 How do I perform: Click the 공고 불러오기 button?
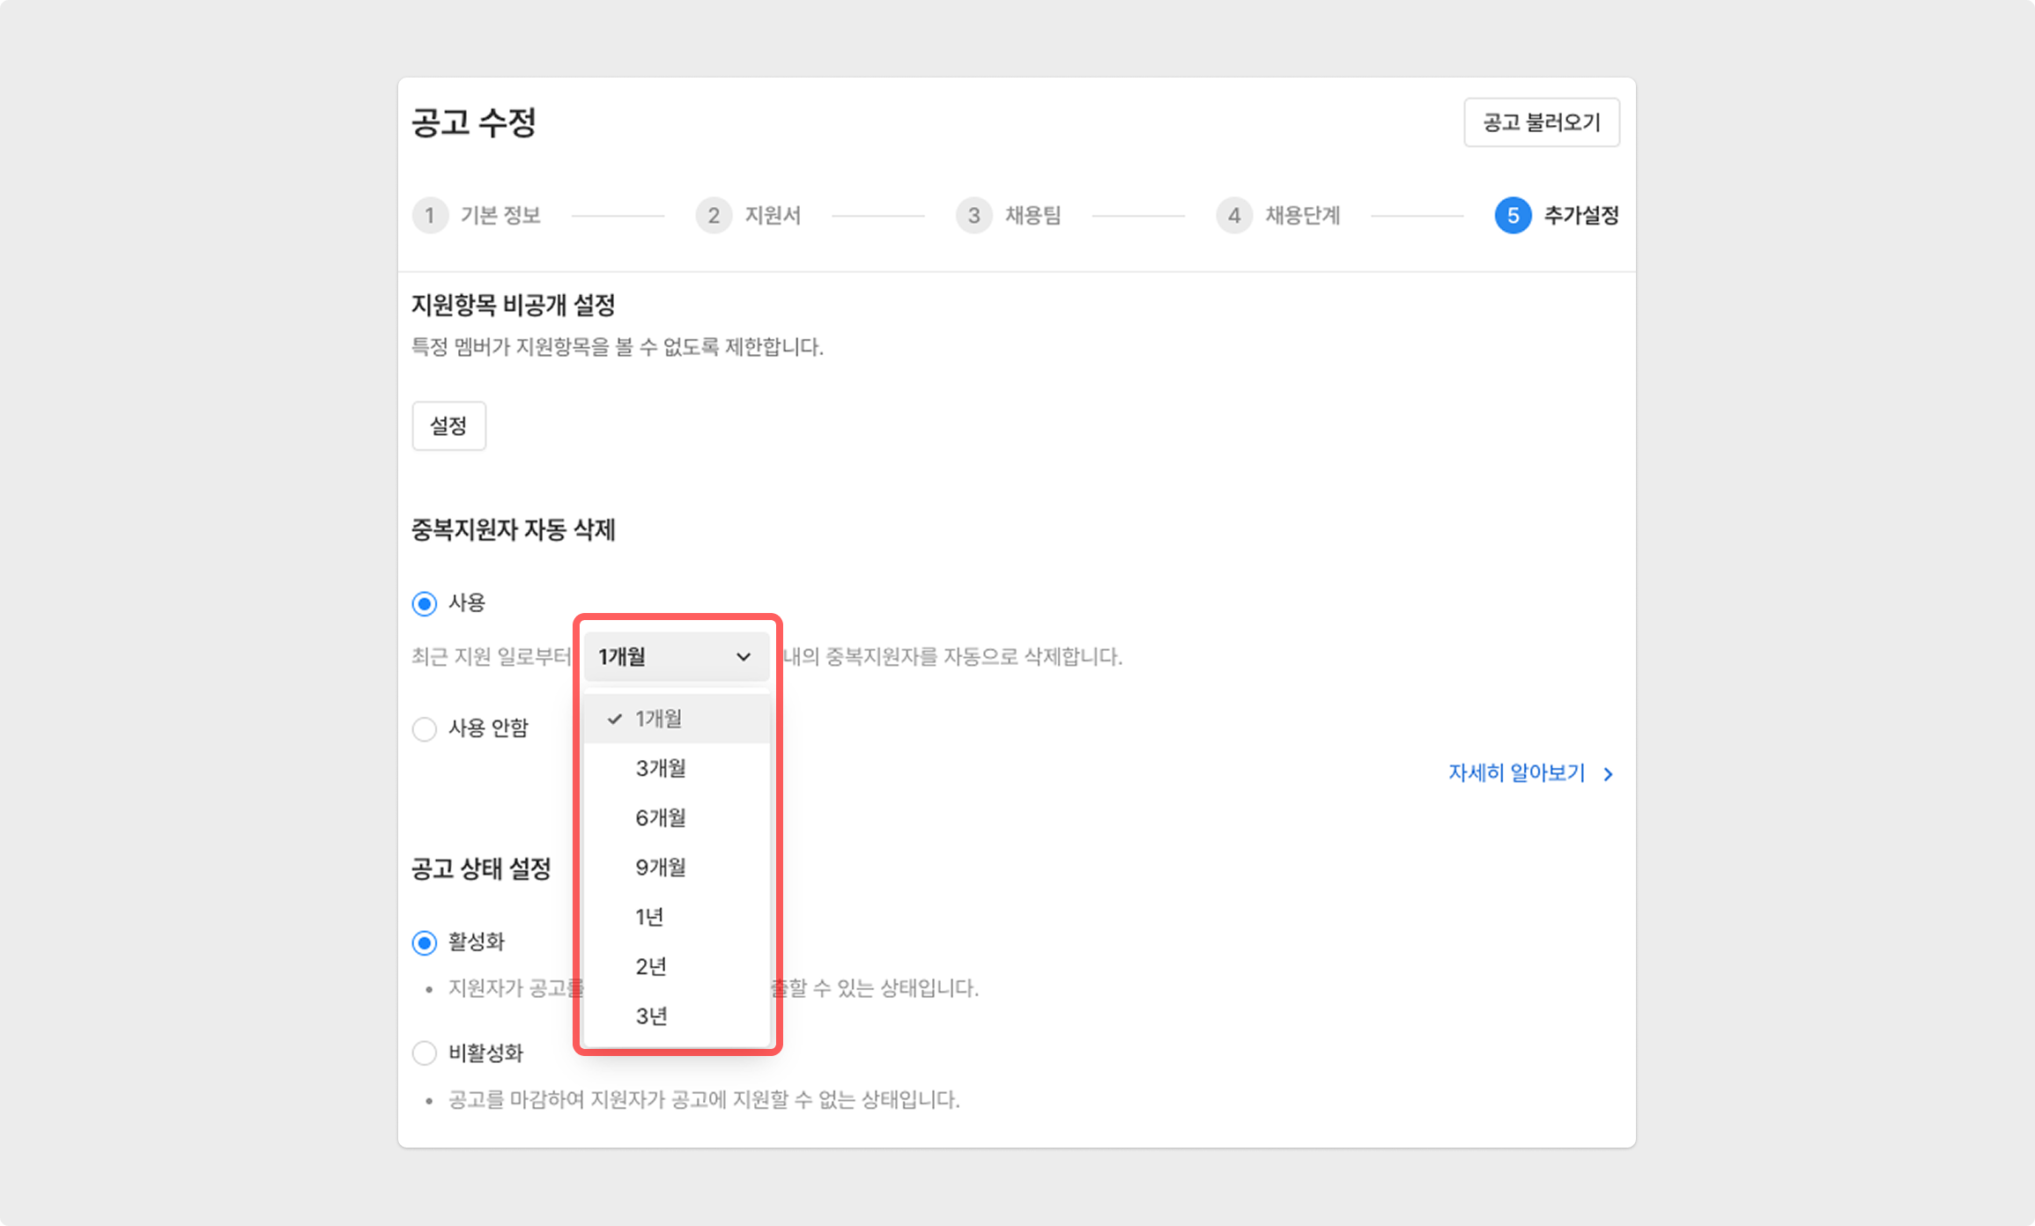click(x=1541, y=122)
